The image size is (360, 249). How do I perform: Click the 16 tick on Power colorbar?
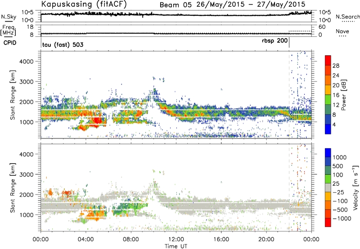pyautogui.click(x=336, y=95)
